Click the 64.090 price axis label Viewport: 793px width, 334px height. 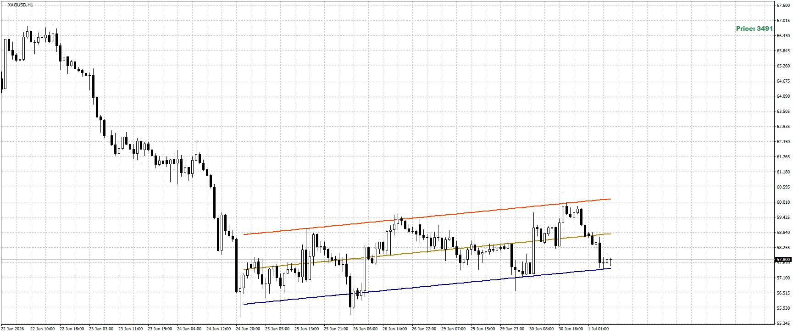coord(783,96)
